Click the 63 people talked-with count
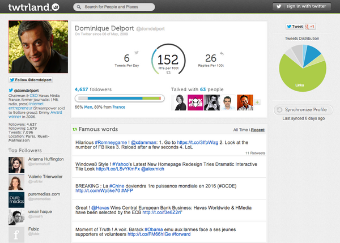Screen dimensions: 340x243 pos(203,89)
